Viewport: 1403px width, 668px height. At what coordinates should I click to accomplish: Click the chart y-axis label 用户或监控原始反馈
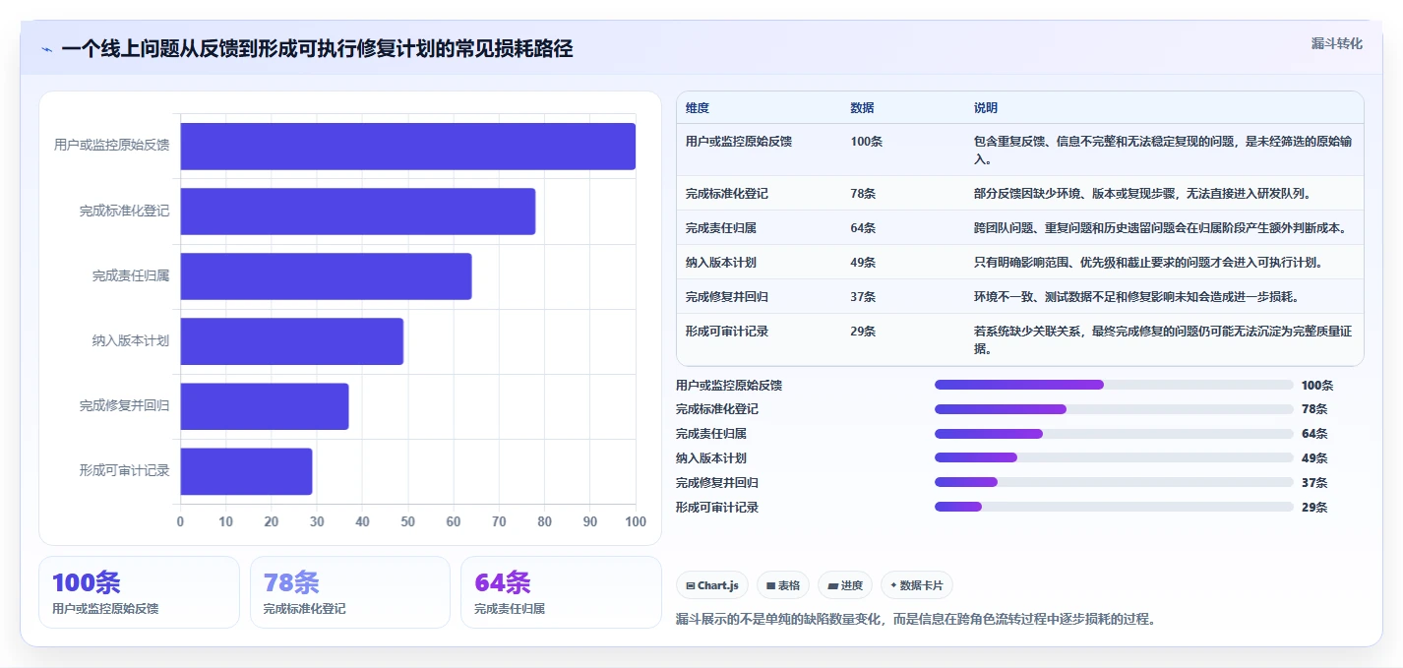pyautogui.click(x=111, y=146)
